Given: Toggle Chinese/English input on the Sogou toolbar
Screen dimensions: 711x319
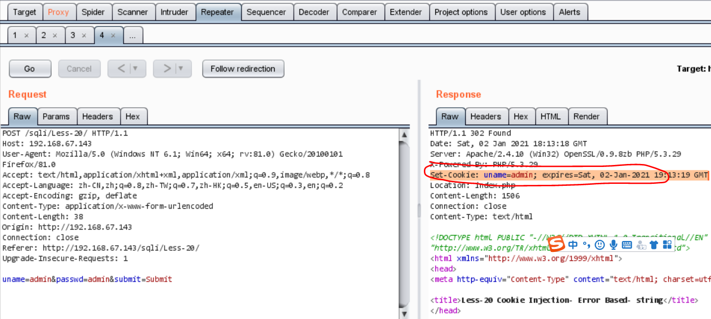Looking at the screenshot, I should point(573,244).
